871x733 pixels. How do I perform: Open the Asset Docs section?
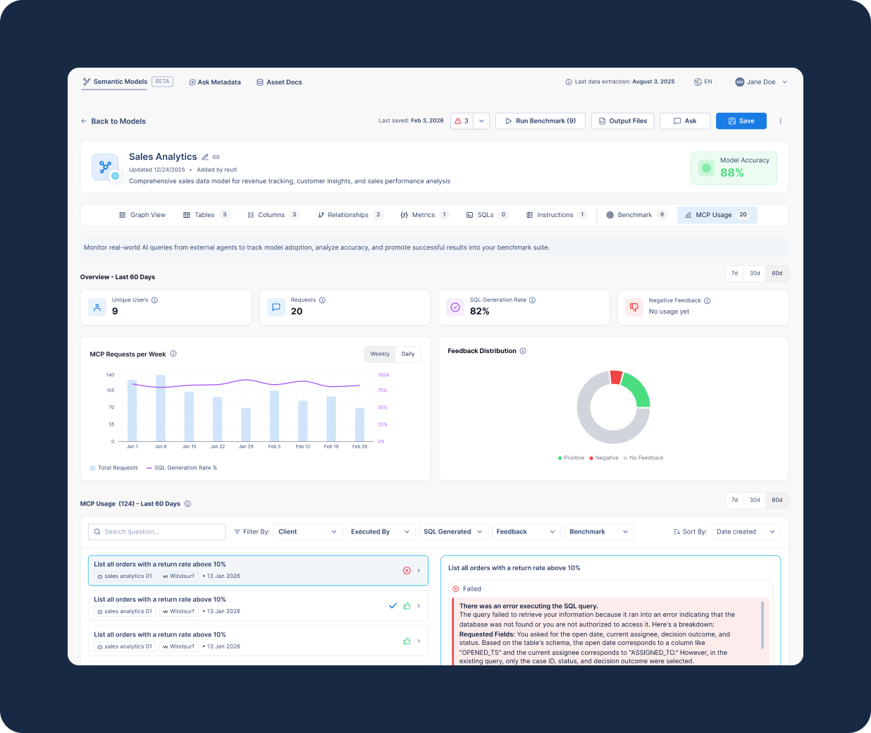point(280,82)
